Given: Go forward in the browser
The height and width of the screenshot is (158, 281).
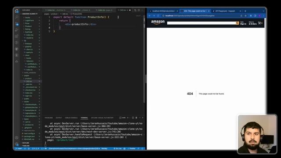Looking at the screenshot, I should 154,16.
